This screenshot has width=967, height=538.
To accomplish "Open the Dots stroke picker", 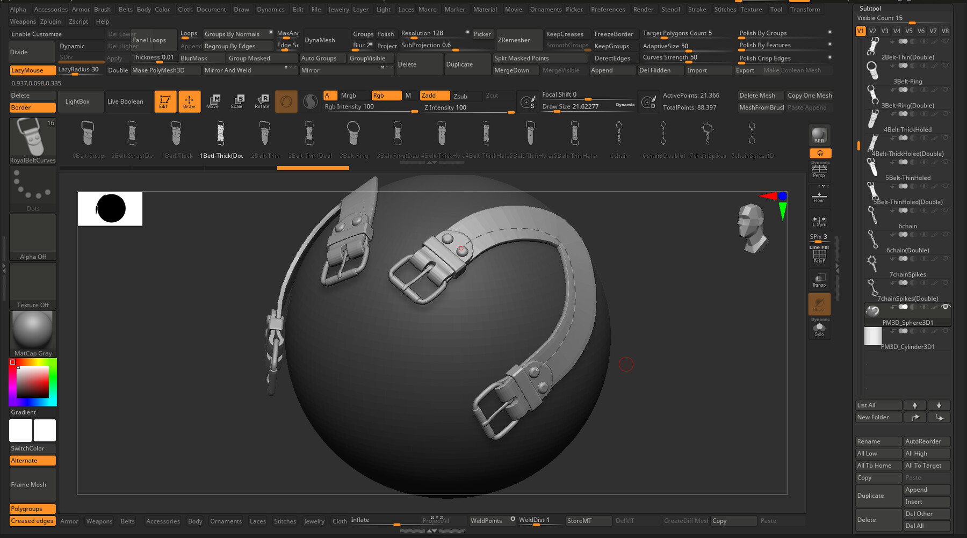I will pyautogui.click(x=33, y=189).
